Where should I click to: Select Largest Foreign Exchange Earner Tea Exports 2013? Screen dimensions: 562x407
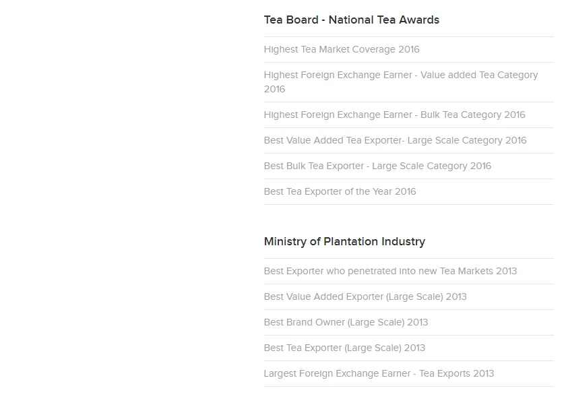(x=379, y=373)
